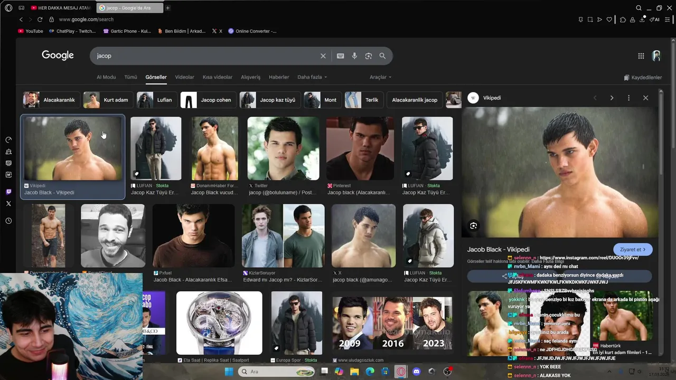Screen dimensions: 676x380
Task: Click the browser address bar URL
Action: click(x=86, y=20)
